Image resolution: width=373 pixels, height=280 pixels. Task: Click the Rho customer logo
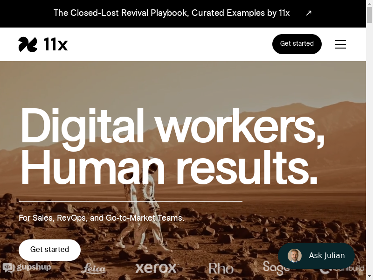pos(221,268)
